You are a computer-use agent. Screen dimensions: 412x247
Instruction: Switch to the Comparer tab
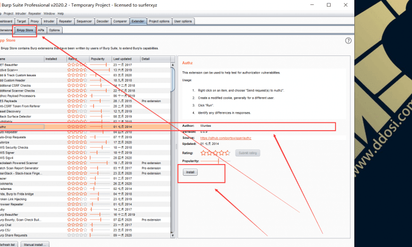click(x=120, y=21)
